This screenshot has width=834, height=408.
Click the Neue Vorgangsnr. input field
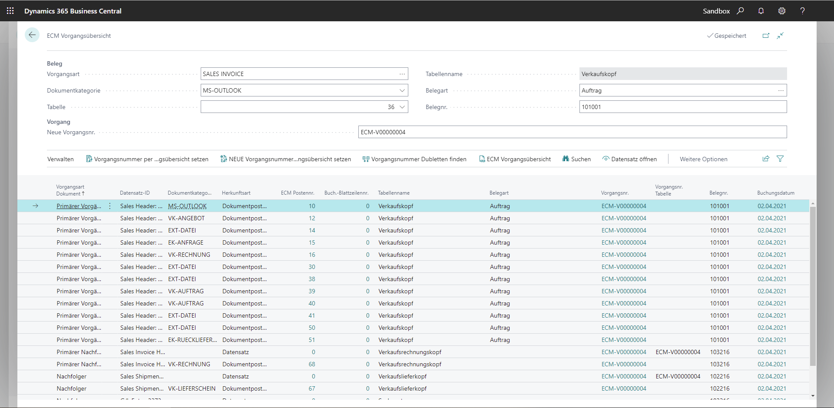click(572, 132)
